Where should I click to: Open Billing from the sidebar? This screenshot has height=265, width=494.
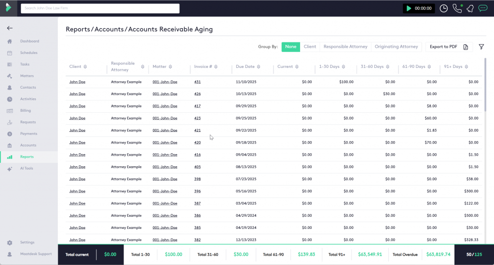(x=25, y=110)
